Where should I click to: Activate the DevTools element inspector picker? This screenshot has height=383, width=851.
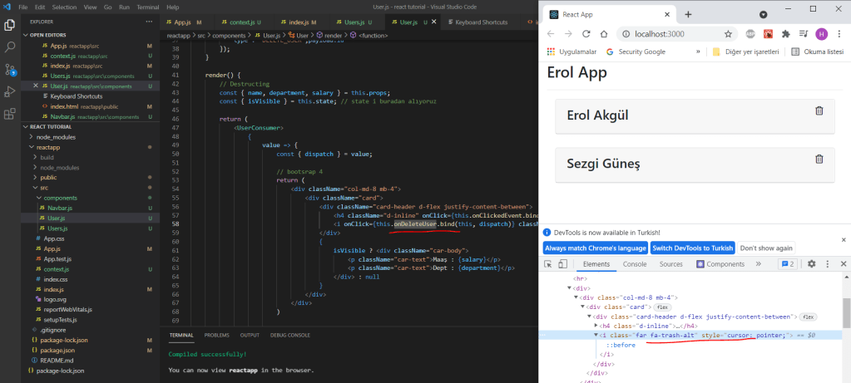point(548,264)
